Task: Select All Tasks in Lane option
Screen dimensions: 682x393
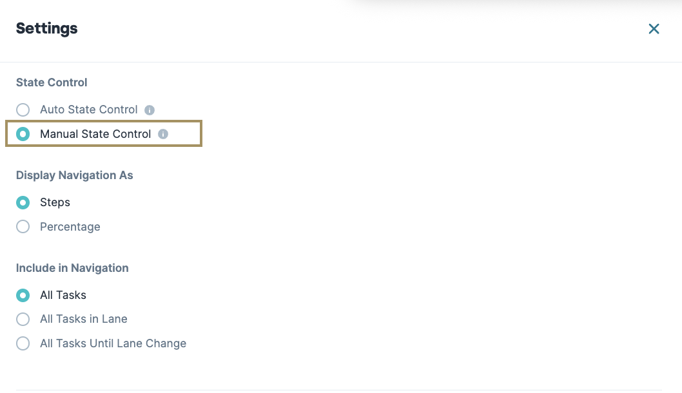Action: [x=23, y=319]
